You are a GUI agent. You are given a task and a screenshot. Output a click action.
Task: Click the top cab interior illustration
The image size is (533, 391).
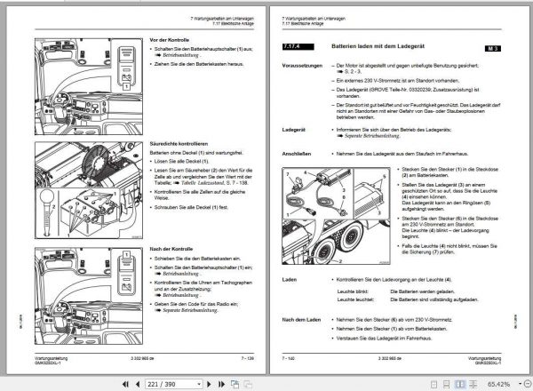pyautogui.click(x=89, y=87)
